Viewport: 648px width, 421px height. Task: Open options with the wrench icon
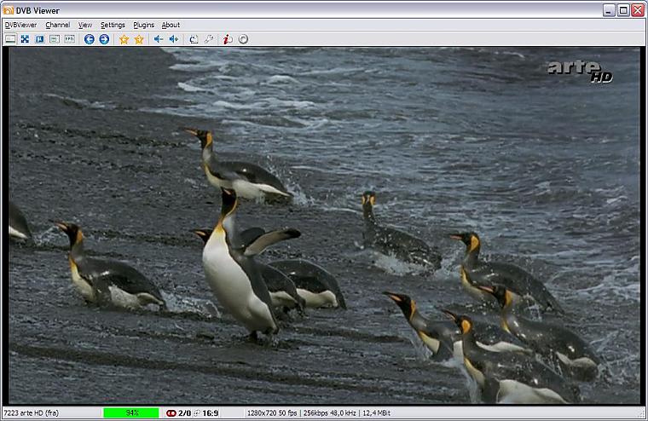point(209,39)
